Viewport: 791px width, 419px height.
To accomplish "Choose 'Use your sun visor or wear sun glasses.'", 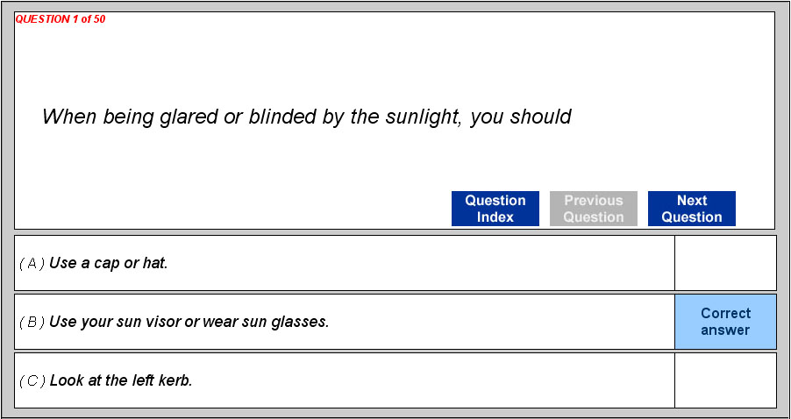I will pos(189,322).
